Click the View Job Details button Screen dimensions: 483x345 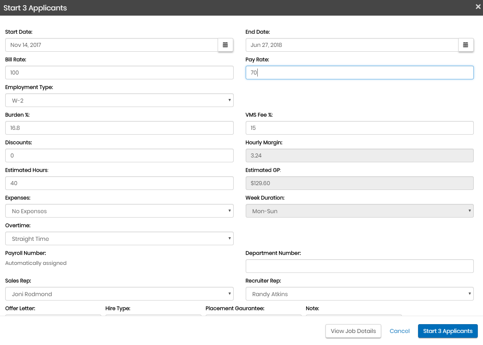coord(353,331)
